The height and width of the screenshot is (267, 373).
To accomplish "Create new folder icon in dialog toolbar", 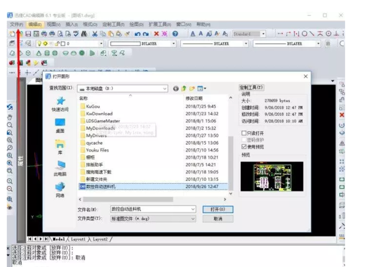I will pyautogui.click(x=193, y=88).
